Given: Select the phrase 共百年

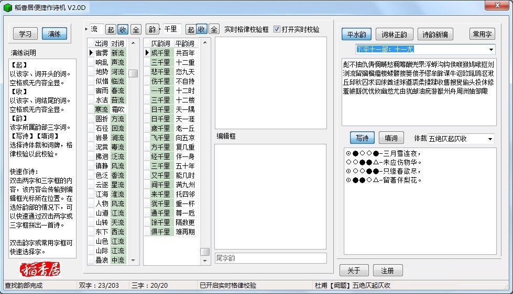Looking at the screenshot, I should (185, 53).
